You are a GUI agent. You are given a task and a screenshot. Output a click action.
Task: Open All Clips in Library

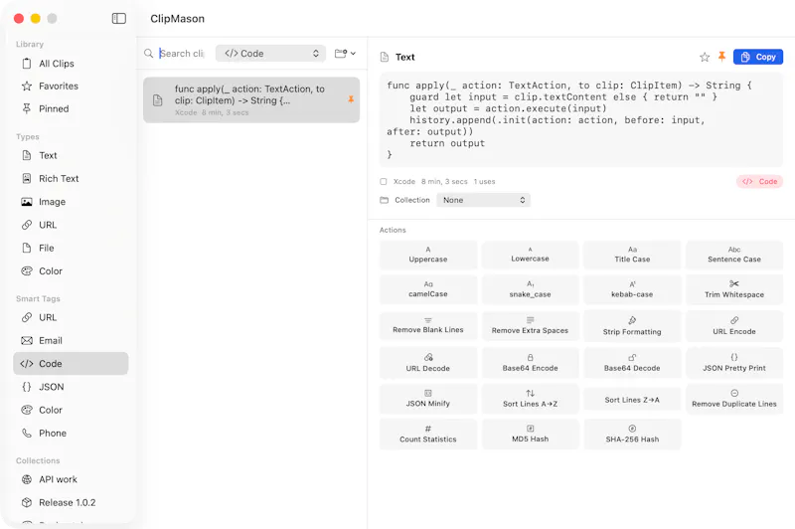71,64
